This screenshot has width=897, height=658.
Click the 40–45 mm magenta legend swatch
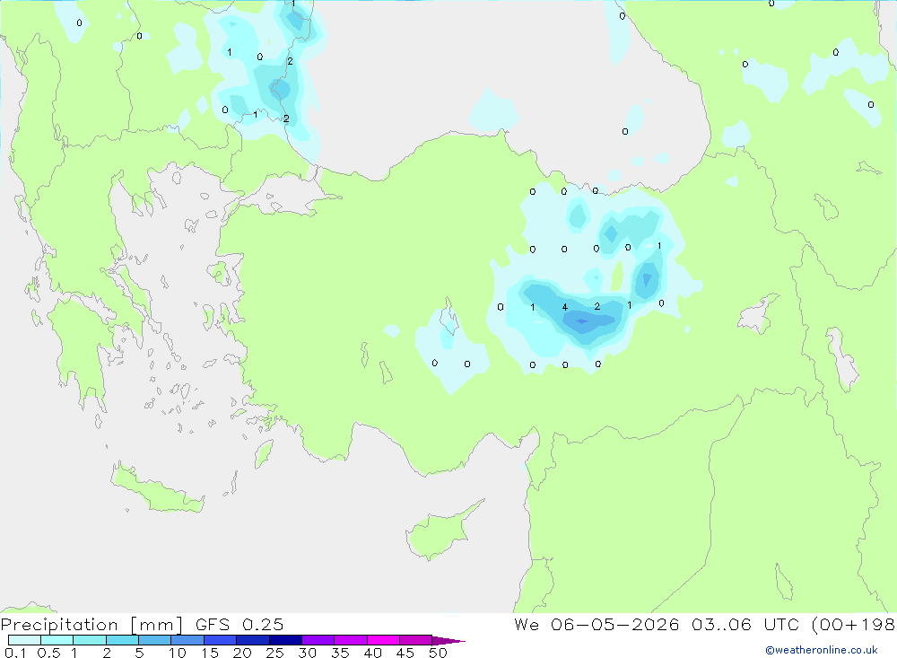383,640
